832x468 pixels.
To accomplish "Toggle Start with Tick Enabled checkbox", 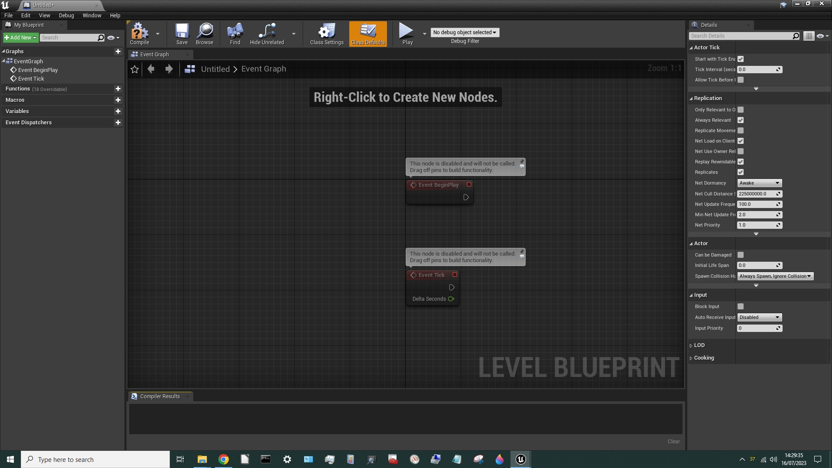I will (741, 59).
